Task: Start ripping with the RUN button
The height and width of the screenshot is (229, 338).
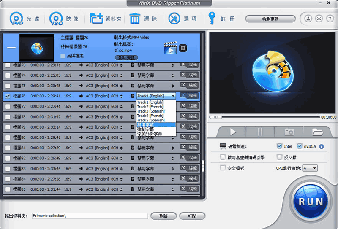Action: point(311,202)
